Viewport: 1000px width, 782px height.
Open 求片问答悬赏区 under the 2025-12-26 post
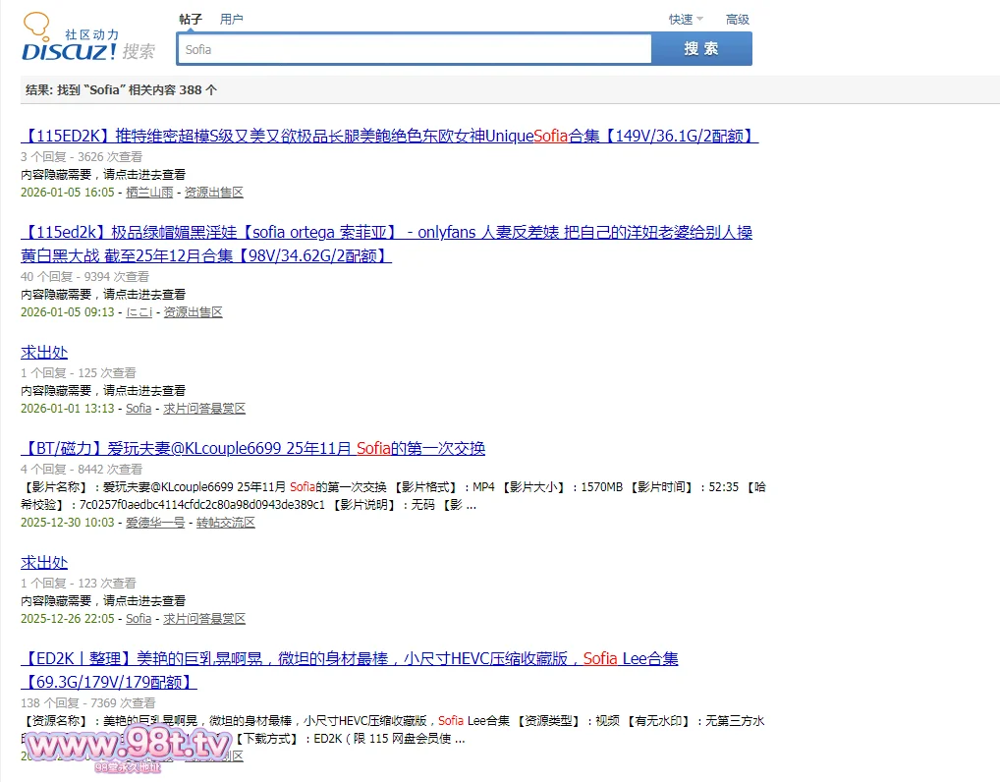point(204,619)
